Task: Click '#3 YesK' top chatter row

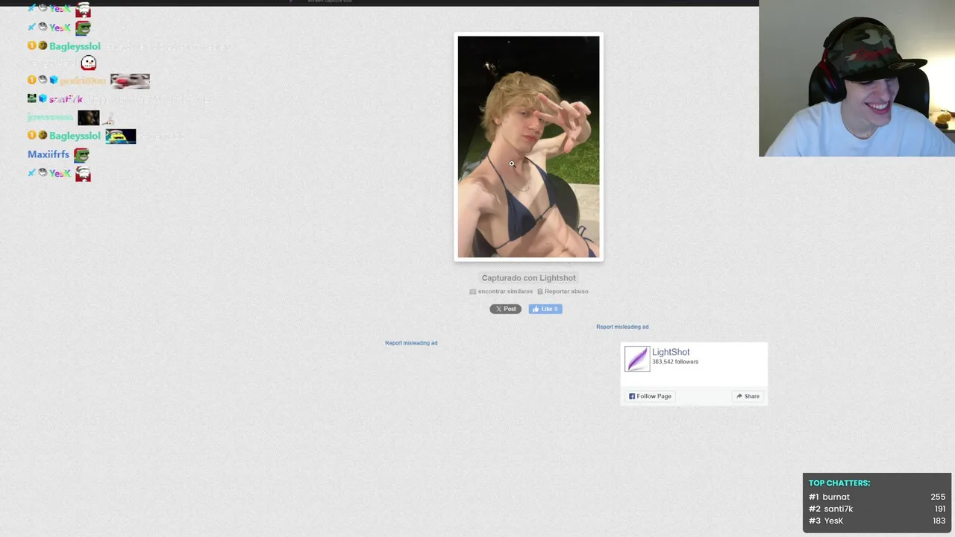Action: click(877, 521)
